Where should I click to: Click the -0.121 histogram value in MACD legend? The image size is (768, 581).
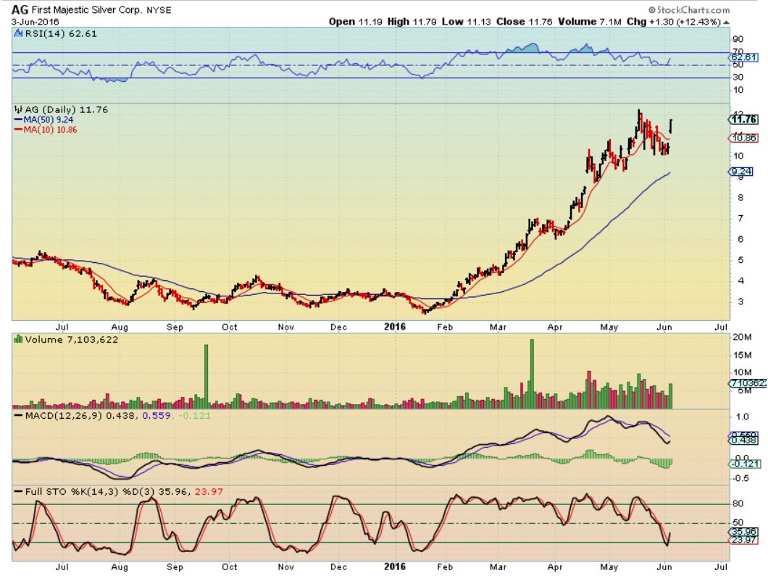[195, 415]
